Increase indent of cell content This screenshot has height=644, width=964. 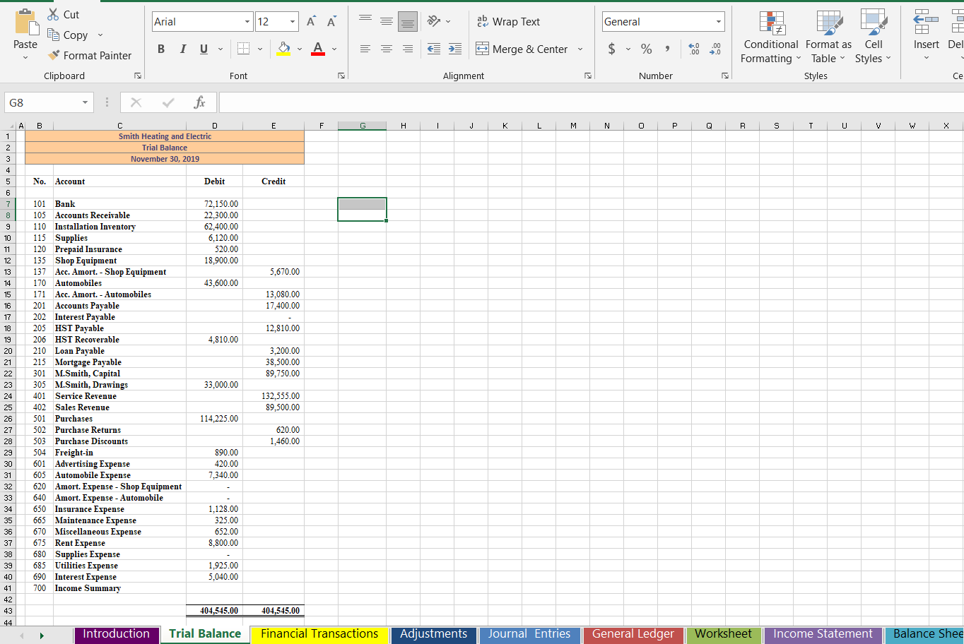(x=455, y=49)
